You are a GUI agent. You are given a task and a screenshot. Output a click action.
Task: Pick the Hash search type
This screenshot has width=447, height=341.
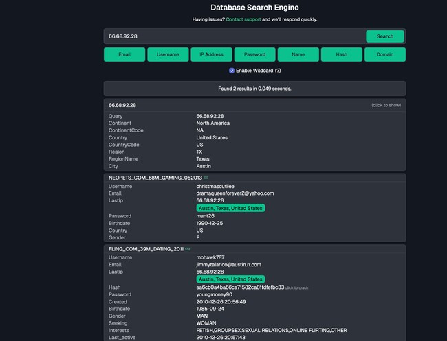342,54
